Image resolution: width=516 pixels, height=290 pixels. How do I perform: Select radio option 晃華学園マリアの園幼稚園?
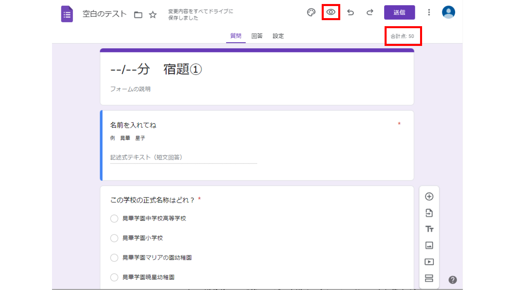(114, 258)
